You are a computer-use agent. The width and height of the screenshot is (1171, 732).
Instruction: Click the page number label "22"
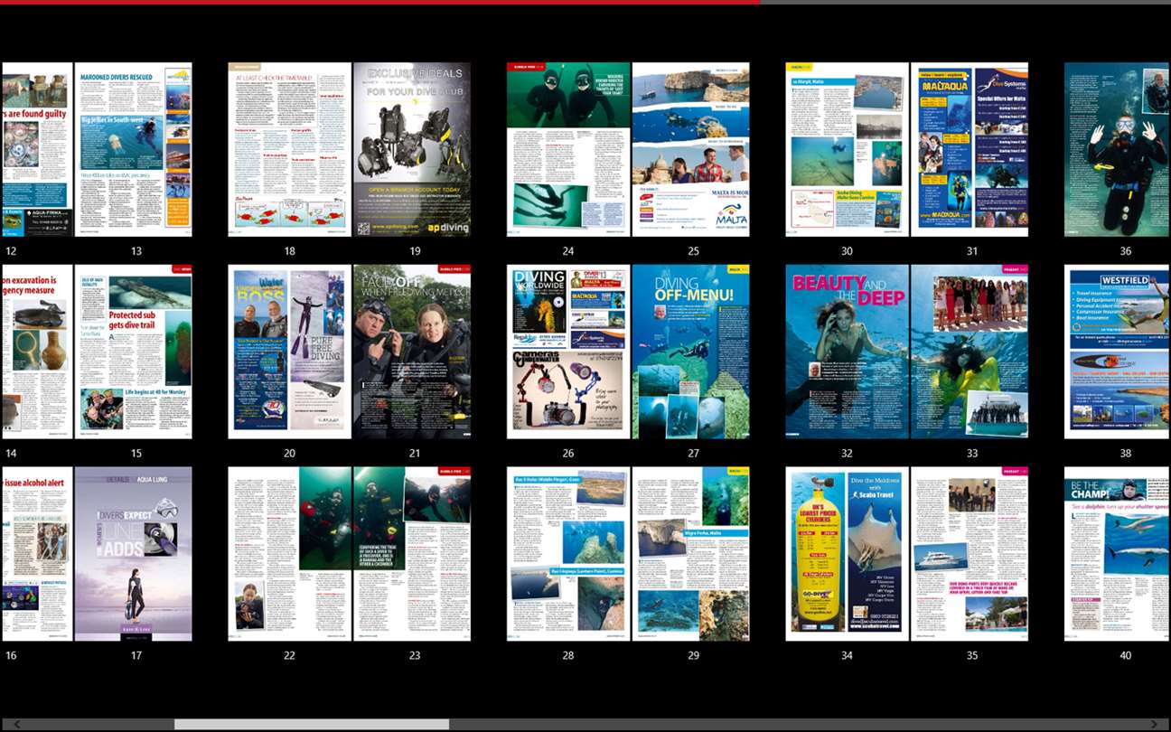[x=289, y=656]
